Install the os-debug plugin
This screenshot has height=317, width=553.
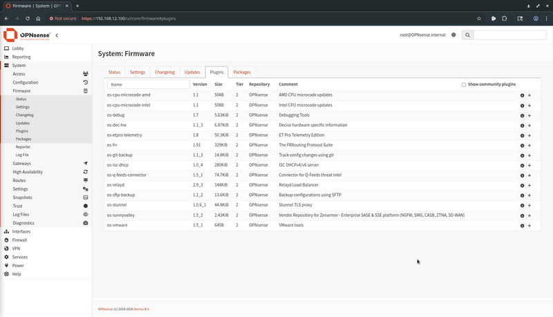(x=529, y=115)
